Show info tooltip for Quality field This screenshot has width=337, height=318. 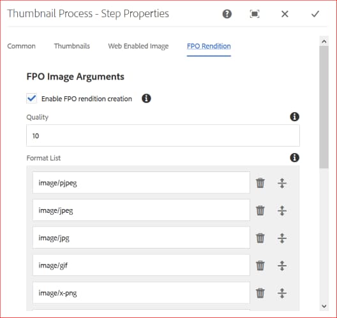(x=294, y=117)
